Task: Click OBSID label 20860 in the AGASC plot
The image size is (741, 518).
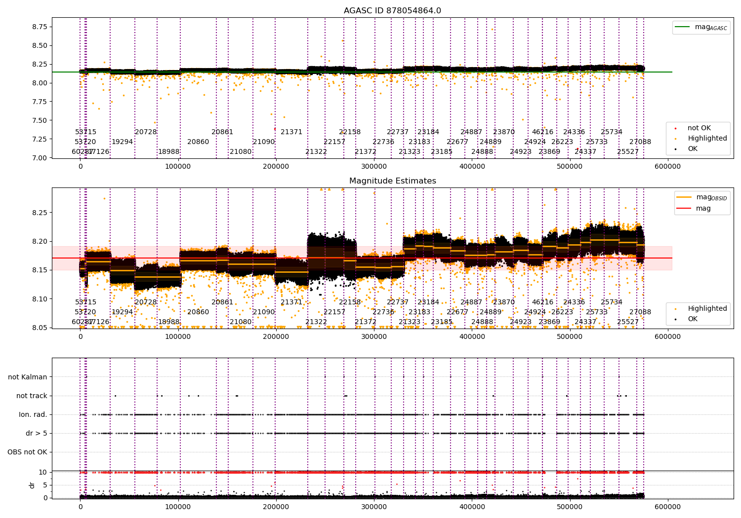Action: point(198,142)
